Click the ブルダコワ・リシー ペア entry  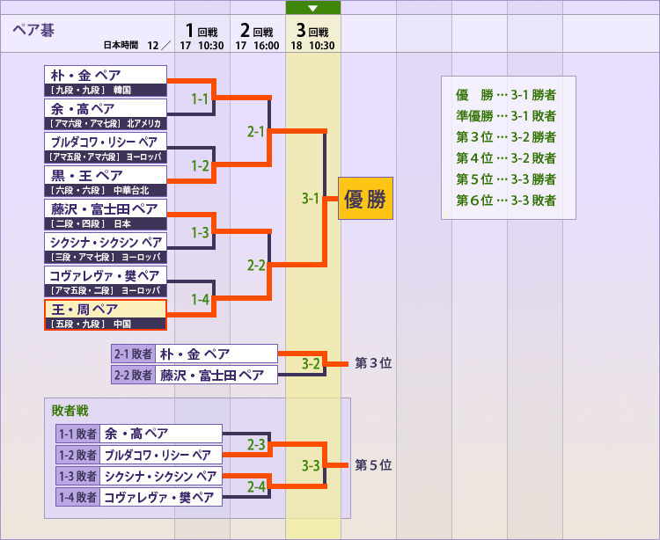point(105,148)
